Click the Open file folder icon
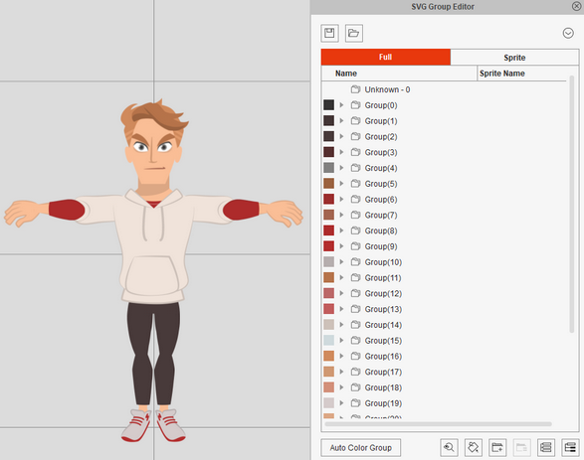Viewport: 584px width, 460px height. (x=354, y=33)
